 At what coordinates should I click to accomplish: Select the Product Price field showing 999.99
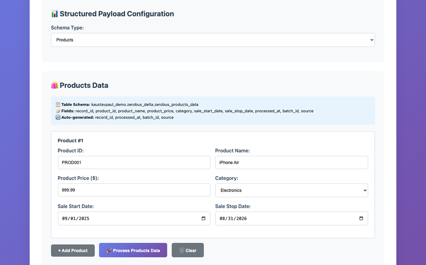[134, 190]
